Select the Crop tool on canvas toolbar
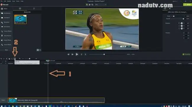Screen dimensions: 192x107 (92, 4)
